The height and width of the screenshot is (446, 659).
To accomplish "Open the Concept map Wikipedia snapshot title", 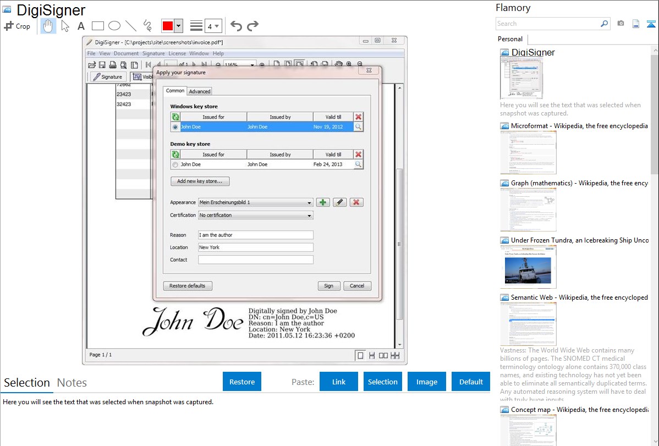I will [x=579, y=410].
